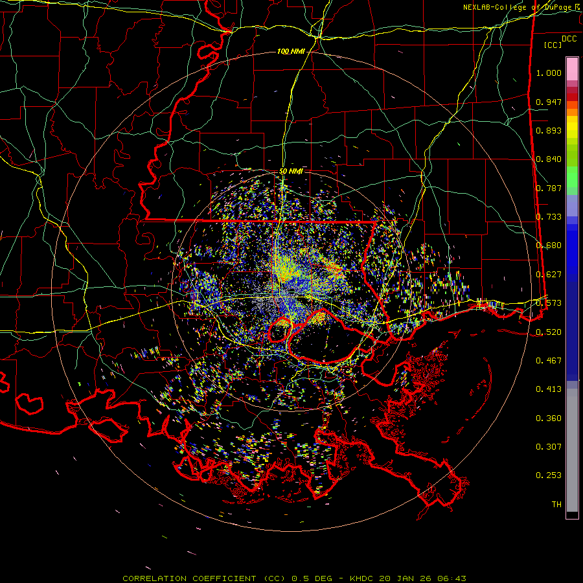Viewport: 583px width, 583px height.
Task: Click the CORRELATION COEFFICIENT caption words
Action: pos(189,578)
